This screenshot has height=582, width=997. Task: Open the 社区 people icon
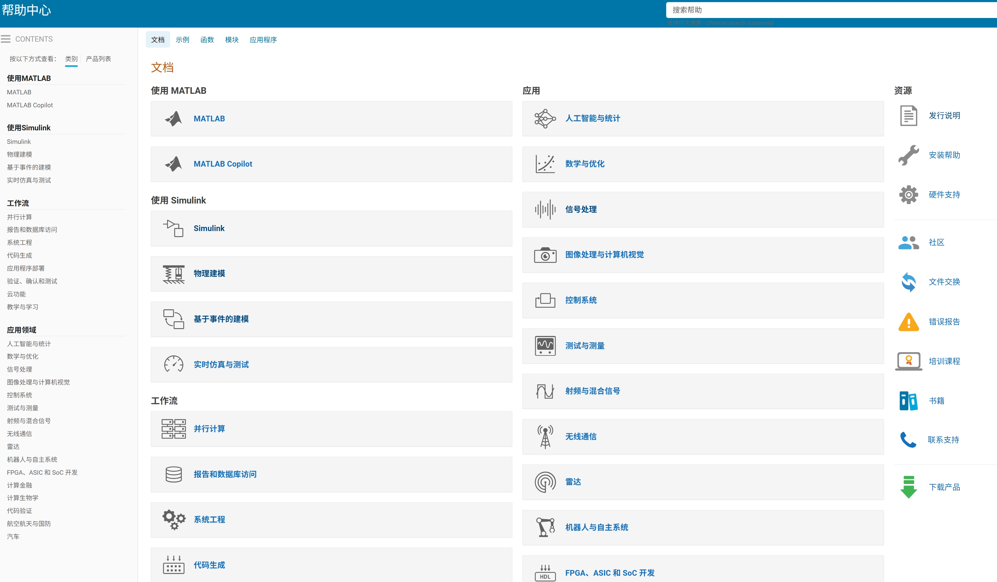[909, 242]
